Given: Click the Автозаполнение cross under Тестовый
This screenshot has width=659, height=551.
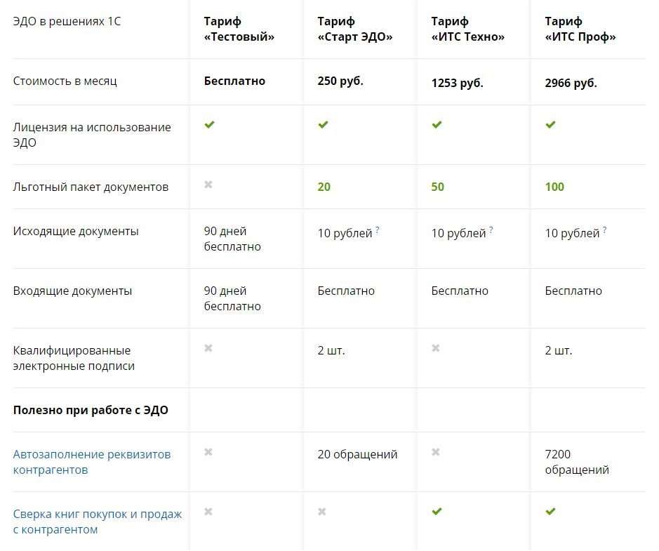Looking at the screenshot, I should coord(208,452).
